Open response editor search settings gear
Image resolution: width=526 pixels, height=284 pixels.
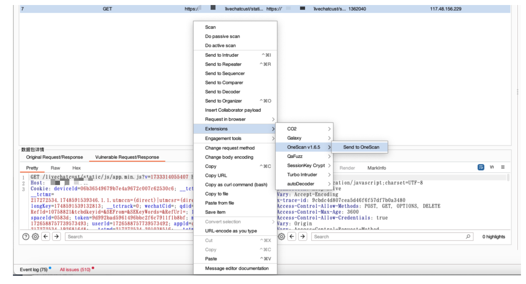coord(282,237)
